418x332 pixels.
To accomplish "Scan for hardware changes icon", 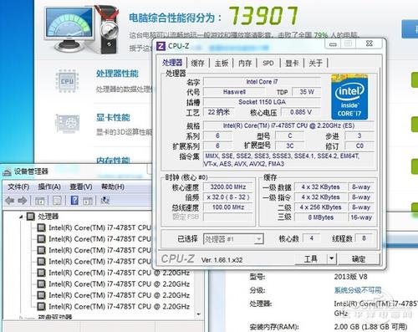I will click(104, 200).
